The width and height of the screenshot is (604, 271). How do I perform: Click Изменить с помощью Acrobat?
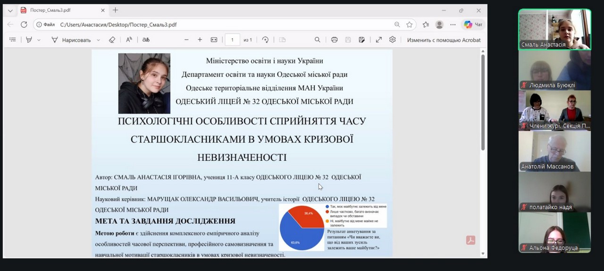coord(444,40)
